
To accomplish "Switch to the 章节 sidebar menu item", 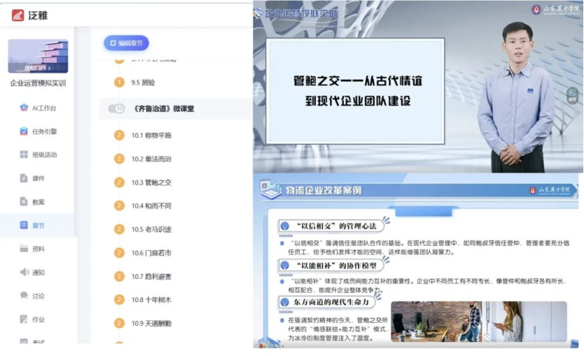I will pos(38,225).
